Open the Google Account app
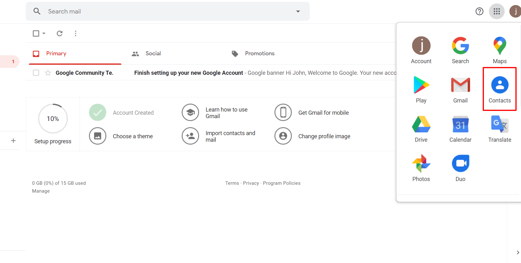This screenshot has height=263, width=521. click(x=421, y=50)
